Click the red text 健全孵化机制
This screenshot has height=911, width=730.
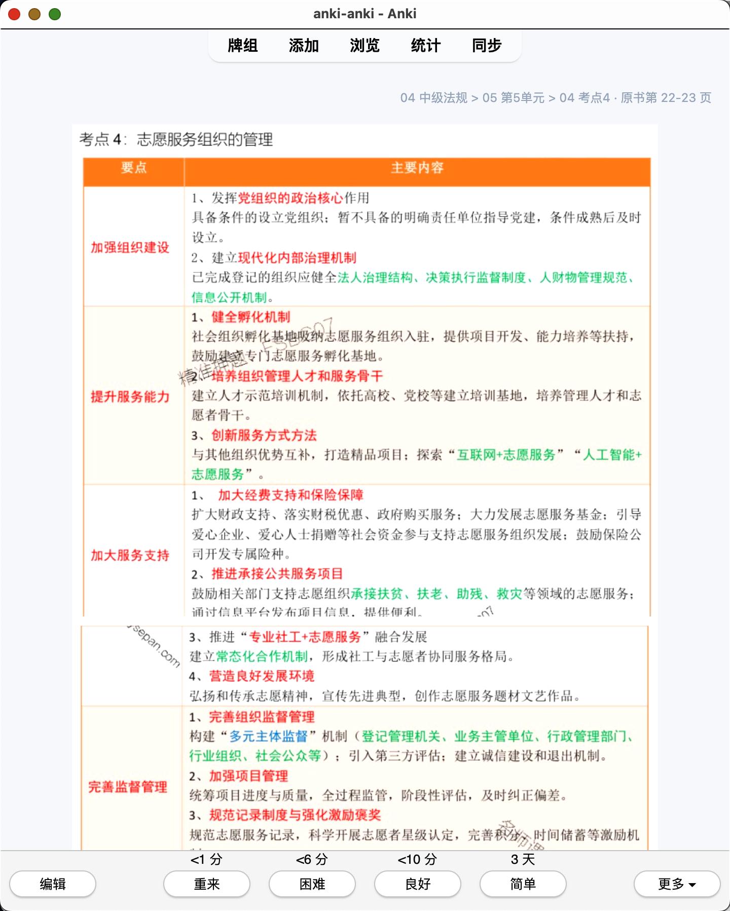click(x=251, y=317)
